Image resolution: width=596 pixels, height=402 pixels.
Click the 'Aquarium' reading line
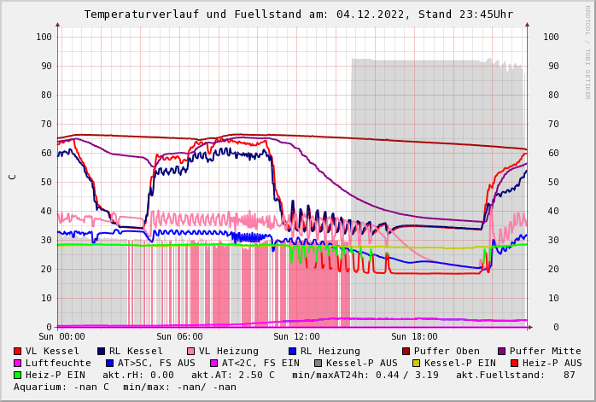[x=125, y=387]
